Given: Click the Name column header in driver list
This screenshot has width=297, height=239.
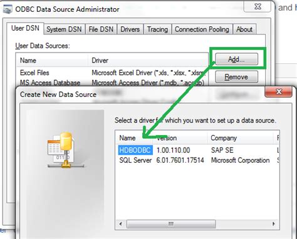Looking at the screenshot, I should point(134,138).
